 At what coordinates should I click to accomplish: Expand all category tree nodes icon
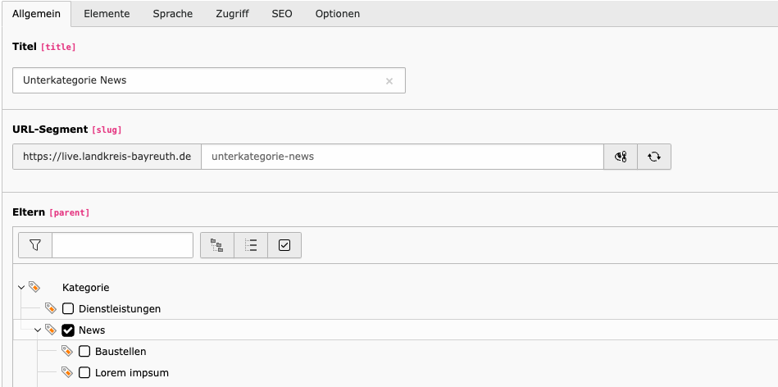[216, 245]
